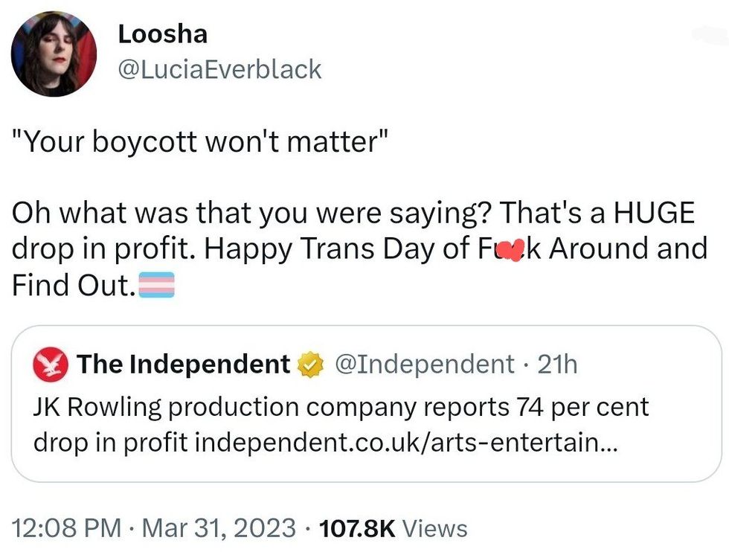The height and width of the screenshot is (552, 729).
Task: Open The Independent account name
Action: click(x=183, y=364)
